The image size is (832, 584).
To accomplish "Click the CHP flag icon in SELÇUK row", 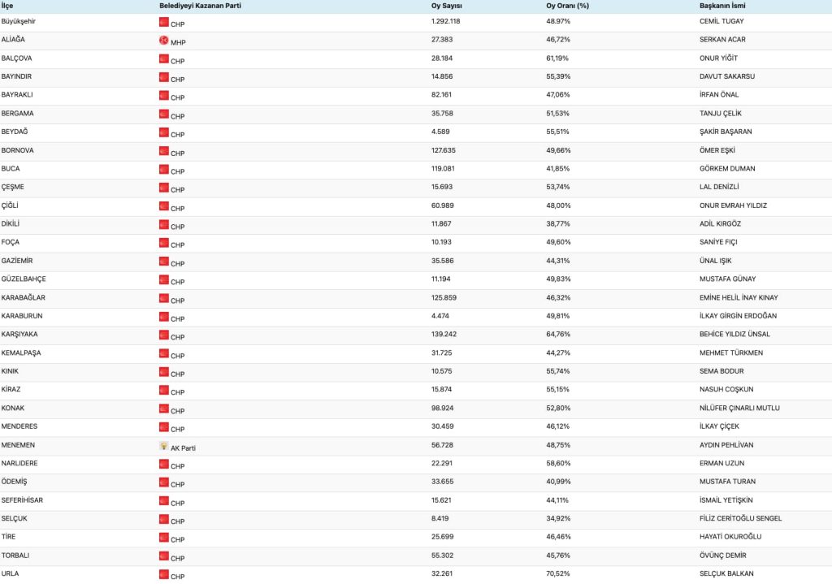I will coord(163,520).
